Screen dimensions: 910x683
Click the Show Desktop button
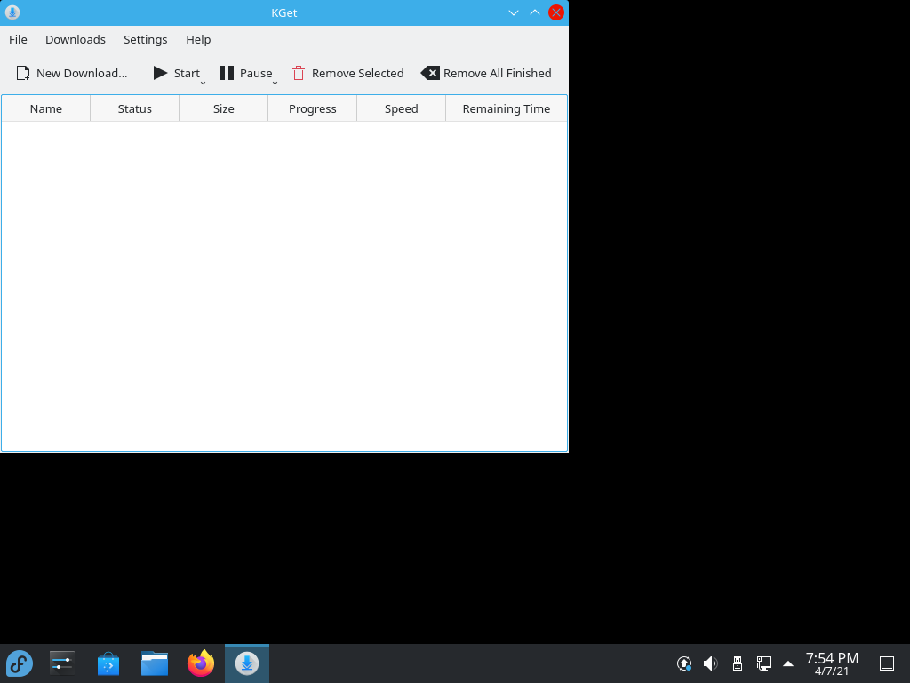tap(887, 663)
